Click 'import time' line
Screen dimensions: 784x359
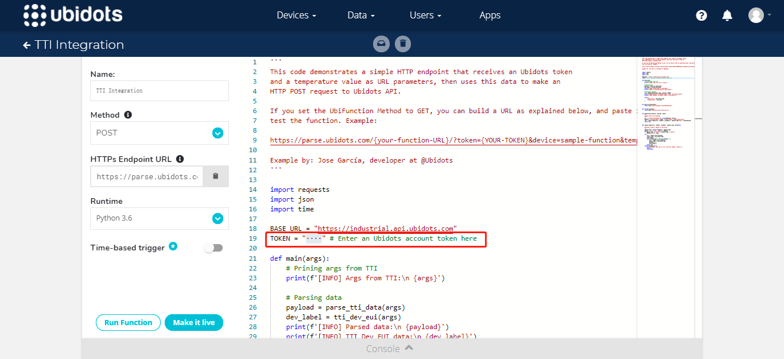click(x=292, y=209)
